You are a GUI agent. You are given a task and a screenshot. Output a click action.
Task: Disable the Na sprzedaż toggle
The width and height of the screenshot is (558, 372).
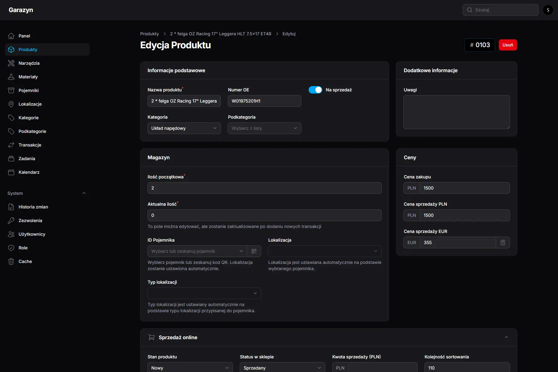coord(315,90)
